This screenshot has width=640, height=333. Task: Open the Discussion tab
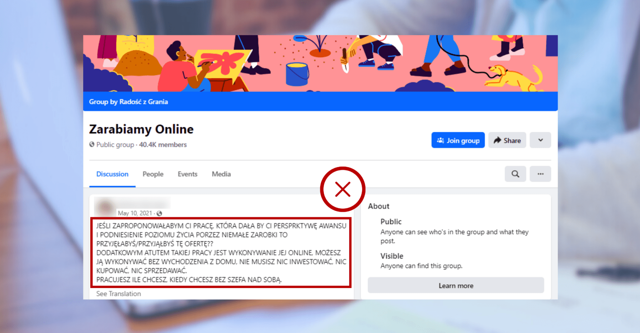click(112, 174)
